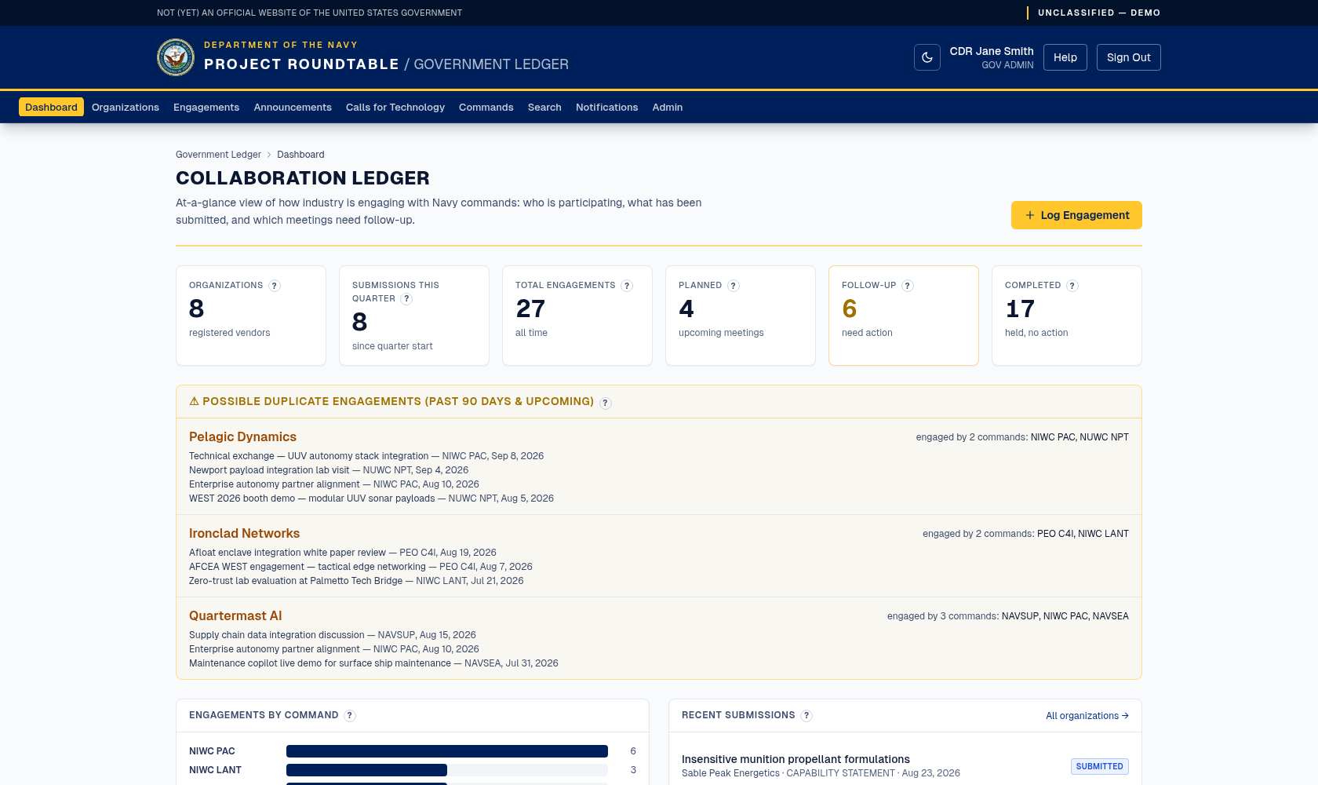The image size is (1318, 785).
Task: Click the Recent Submissions help icon
Action: [x=806, y=716]
